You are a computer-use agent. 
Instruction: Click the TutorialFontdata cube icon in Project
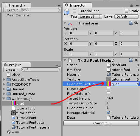[13, 122]
